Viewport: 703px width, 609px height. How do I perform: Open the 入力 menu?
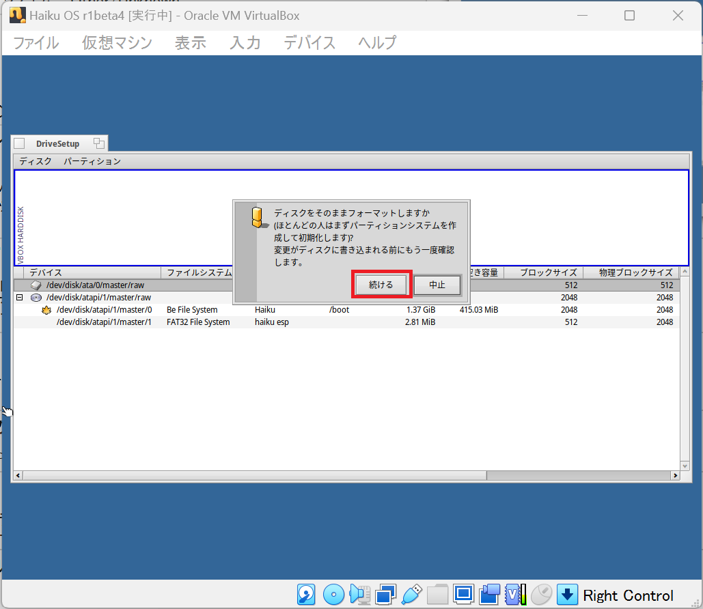245,43
